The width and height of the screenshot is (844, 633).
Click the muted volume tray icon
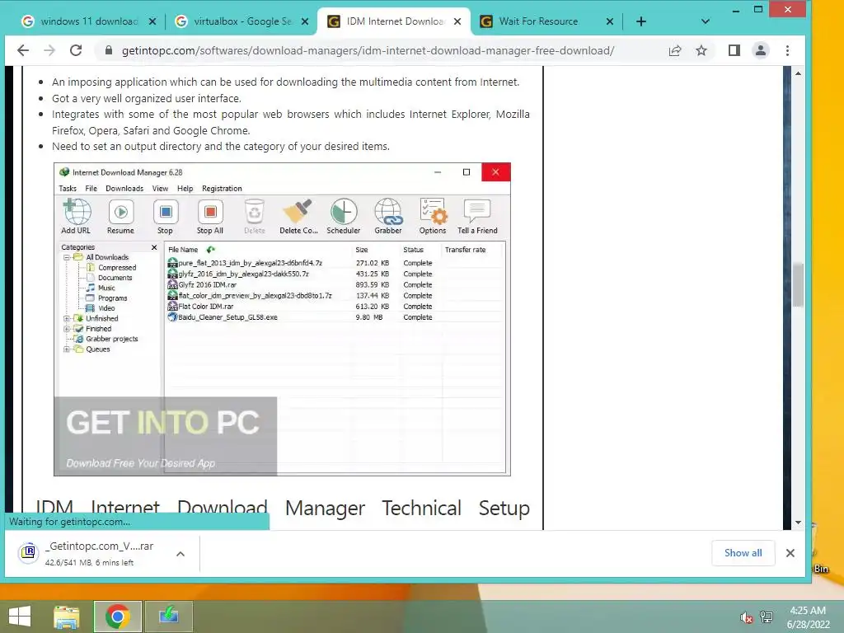tap(746, 617)
